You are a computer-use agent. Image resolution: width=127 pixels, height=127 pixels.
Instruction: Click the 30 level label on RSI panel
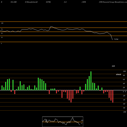click(x=2, y=37)
